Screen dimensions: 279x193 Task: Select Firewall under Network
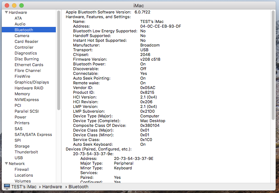22,169
